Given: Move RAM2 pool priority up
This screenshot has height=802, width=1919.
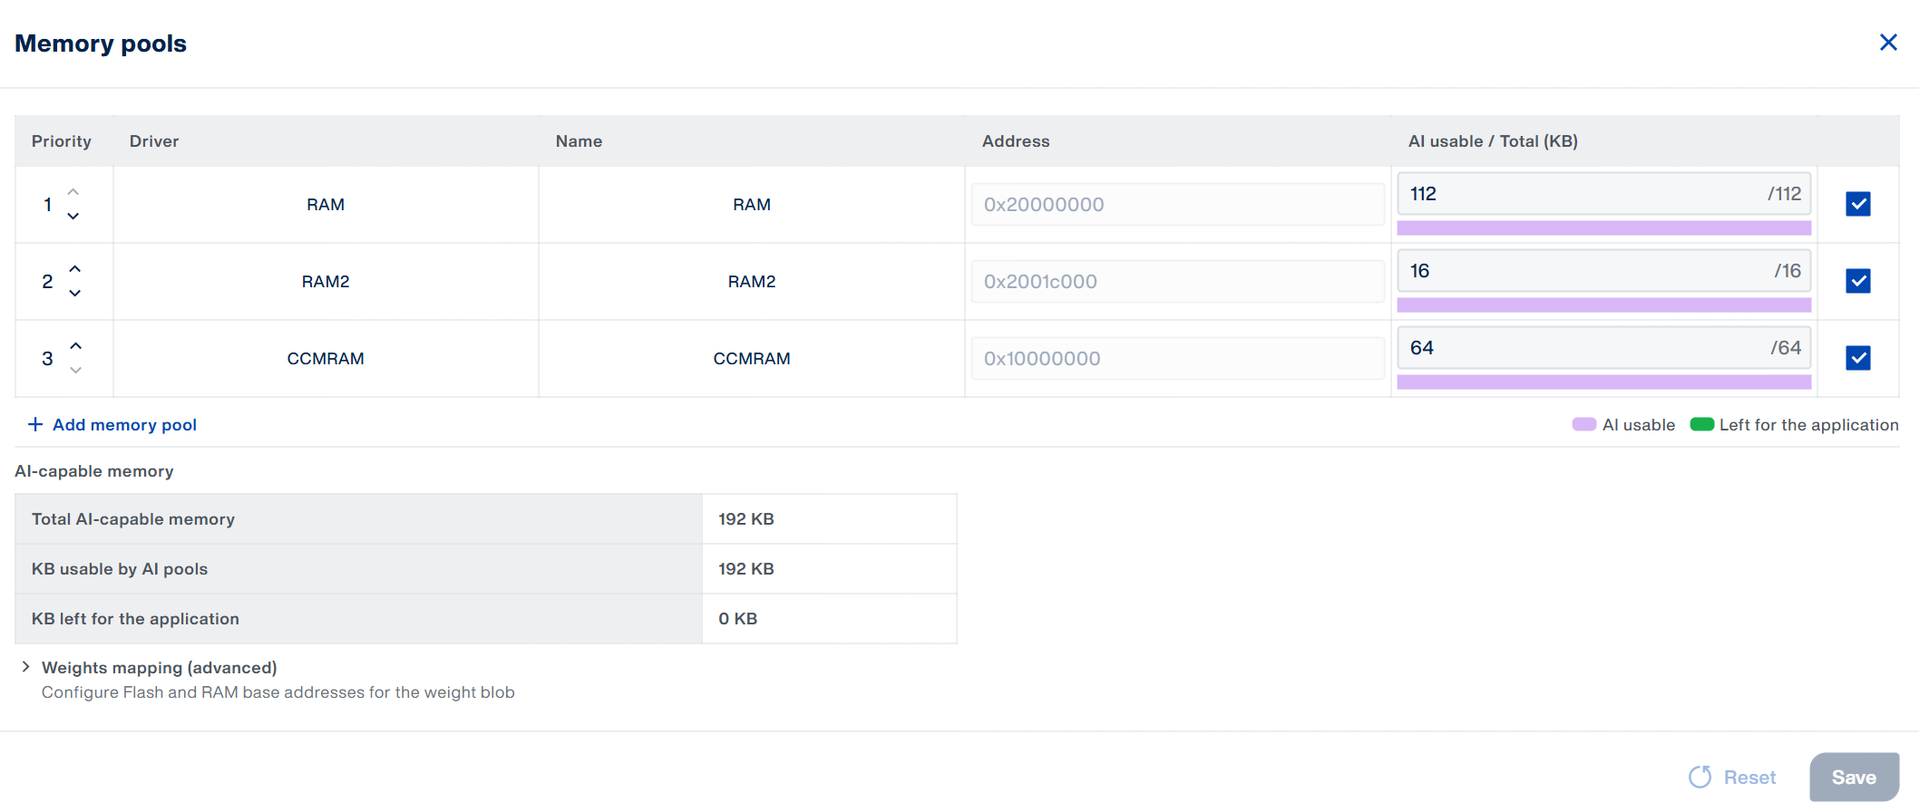Looking at the screenshot, I should coord(75,269).
